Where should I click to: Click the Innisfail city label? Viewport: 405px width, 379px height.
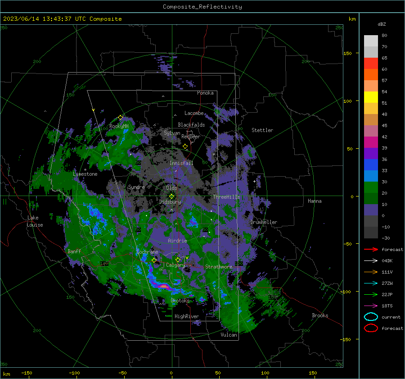[181, 163]
